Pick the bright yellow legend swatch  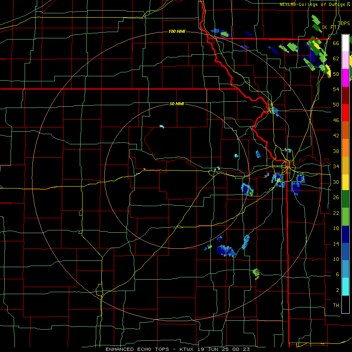(x=345, y=182)
